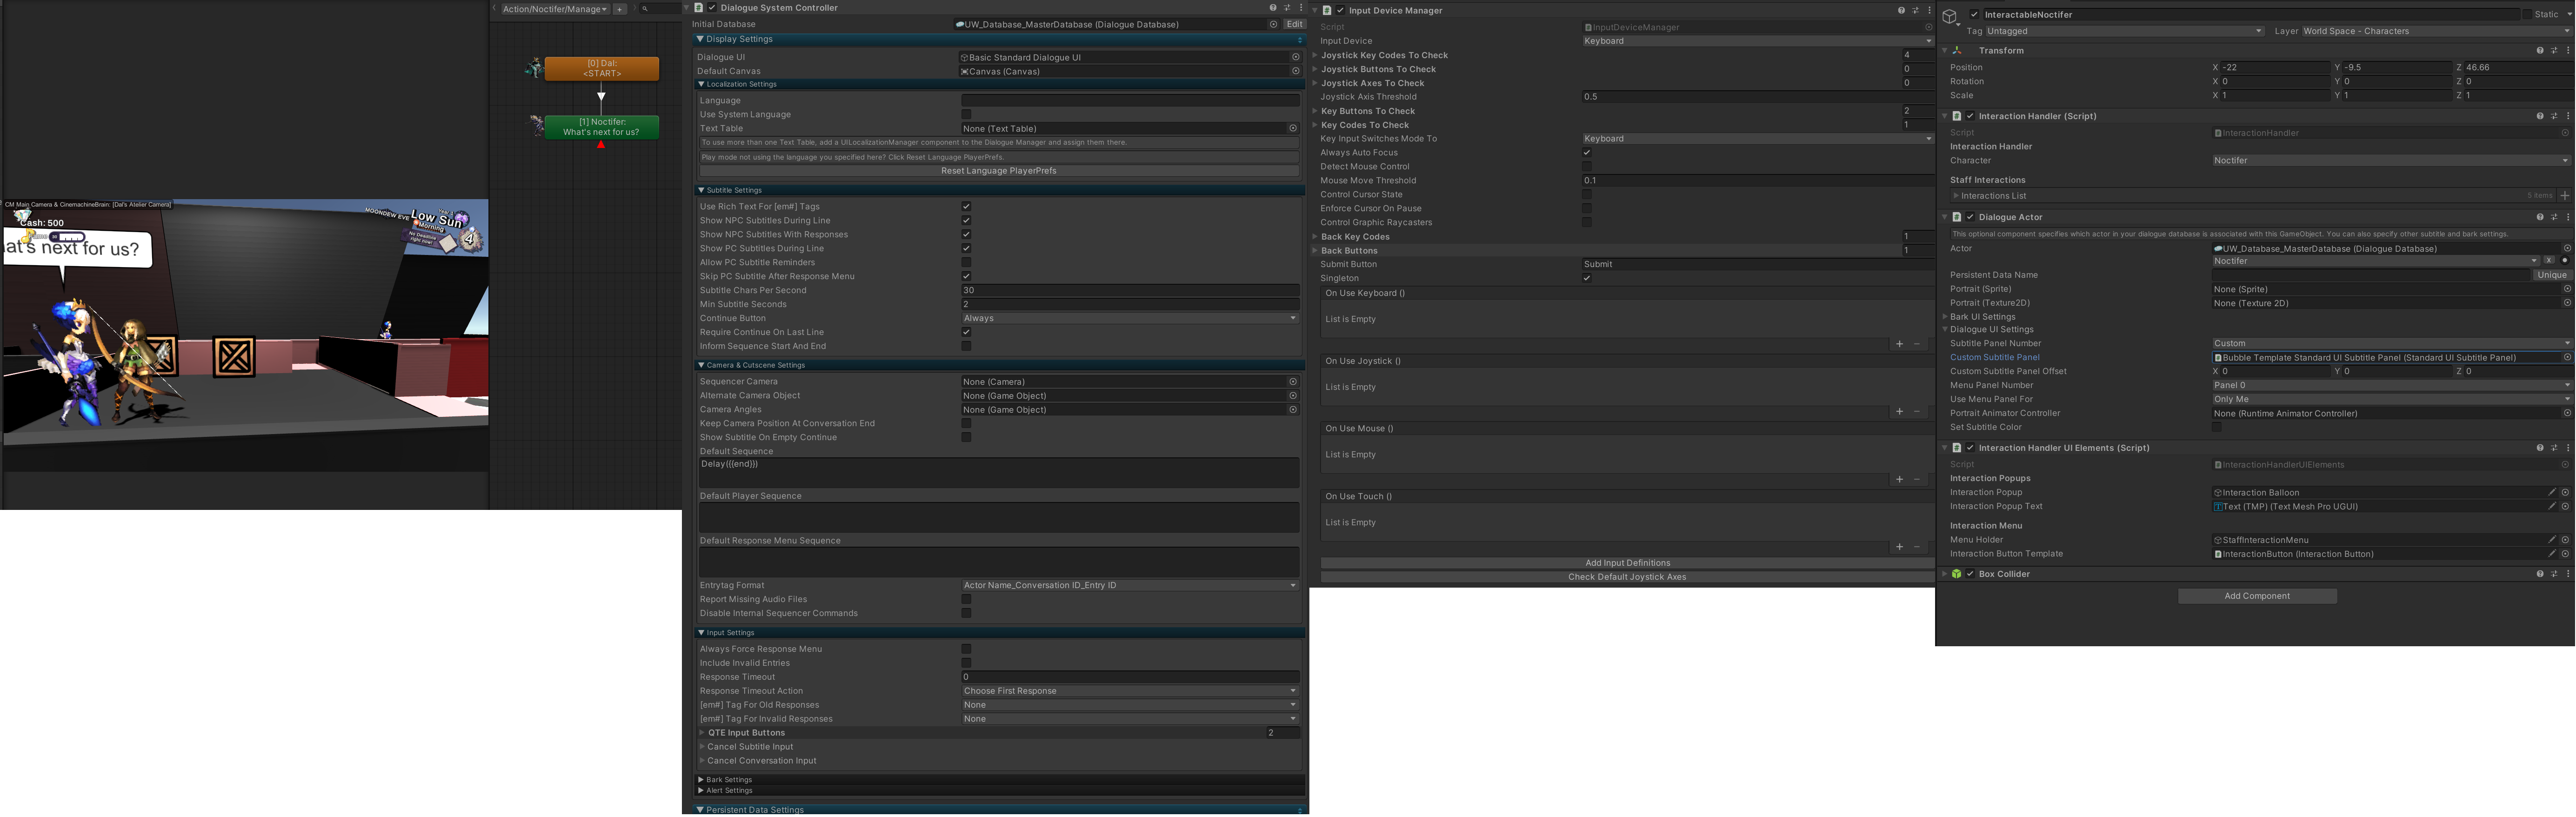Select the [1] Noctifer dialogue node

pyautogui.click(x=602, y=127)
